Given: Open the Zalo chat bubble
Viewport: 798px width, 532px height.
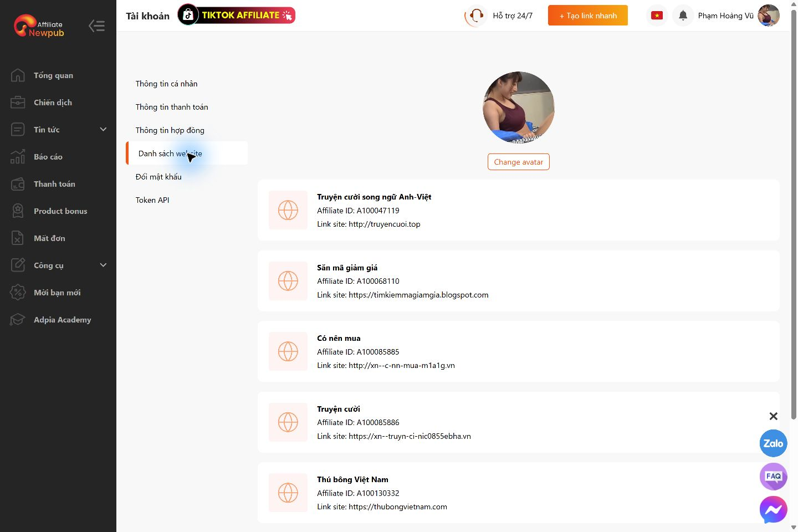Looking at the screenshot, I should tap(773, 443).
